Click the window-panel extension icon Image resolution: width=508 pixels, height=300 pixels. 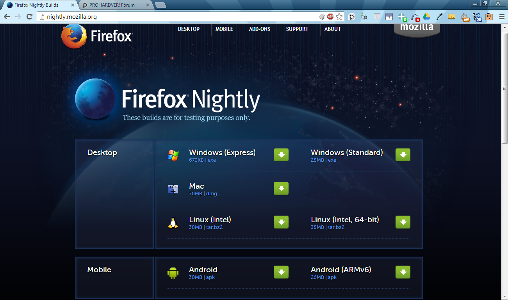pos(389,16)
